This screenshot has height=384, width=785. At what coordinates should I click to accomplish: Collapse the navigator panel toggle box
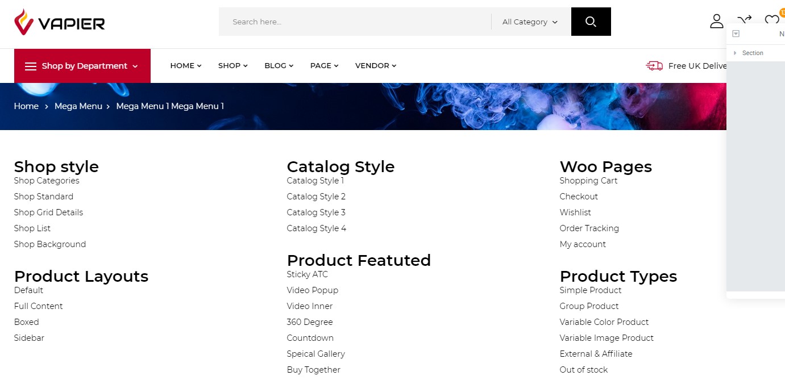(x=736, y=34)
